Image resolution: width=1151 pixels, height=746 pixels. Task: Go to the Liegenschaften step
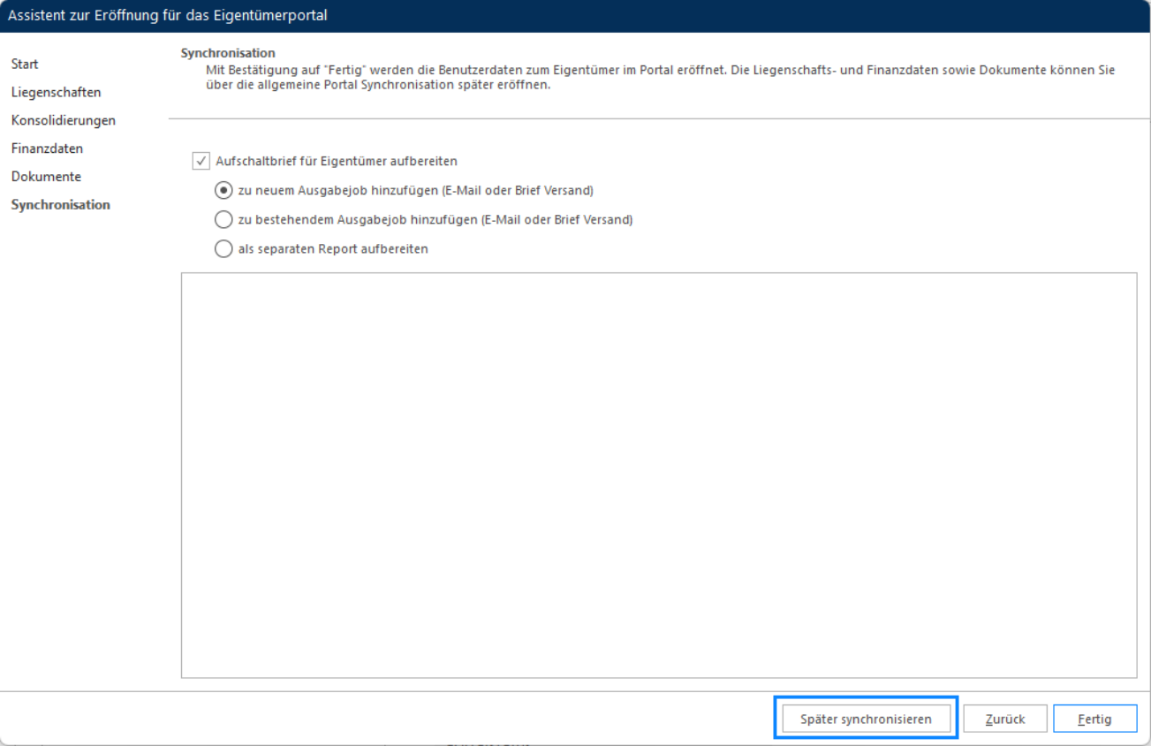(x=56, y=92)
